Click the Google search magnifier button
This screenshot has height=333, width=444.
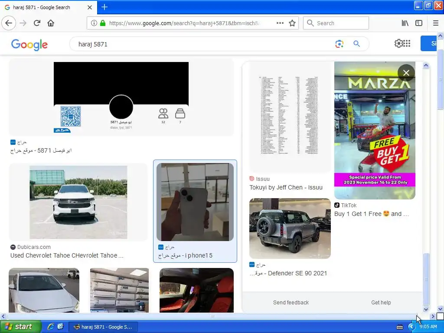coord(356,44)
